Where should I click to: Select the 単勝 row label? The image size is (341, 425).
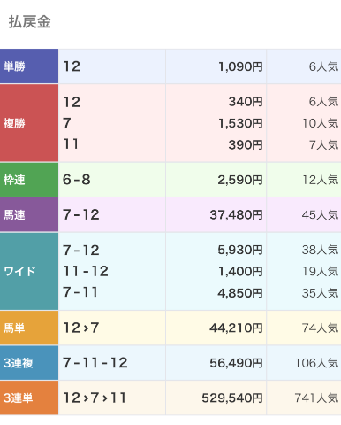(29, 66)
